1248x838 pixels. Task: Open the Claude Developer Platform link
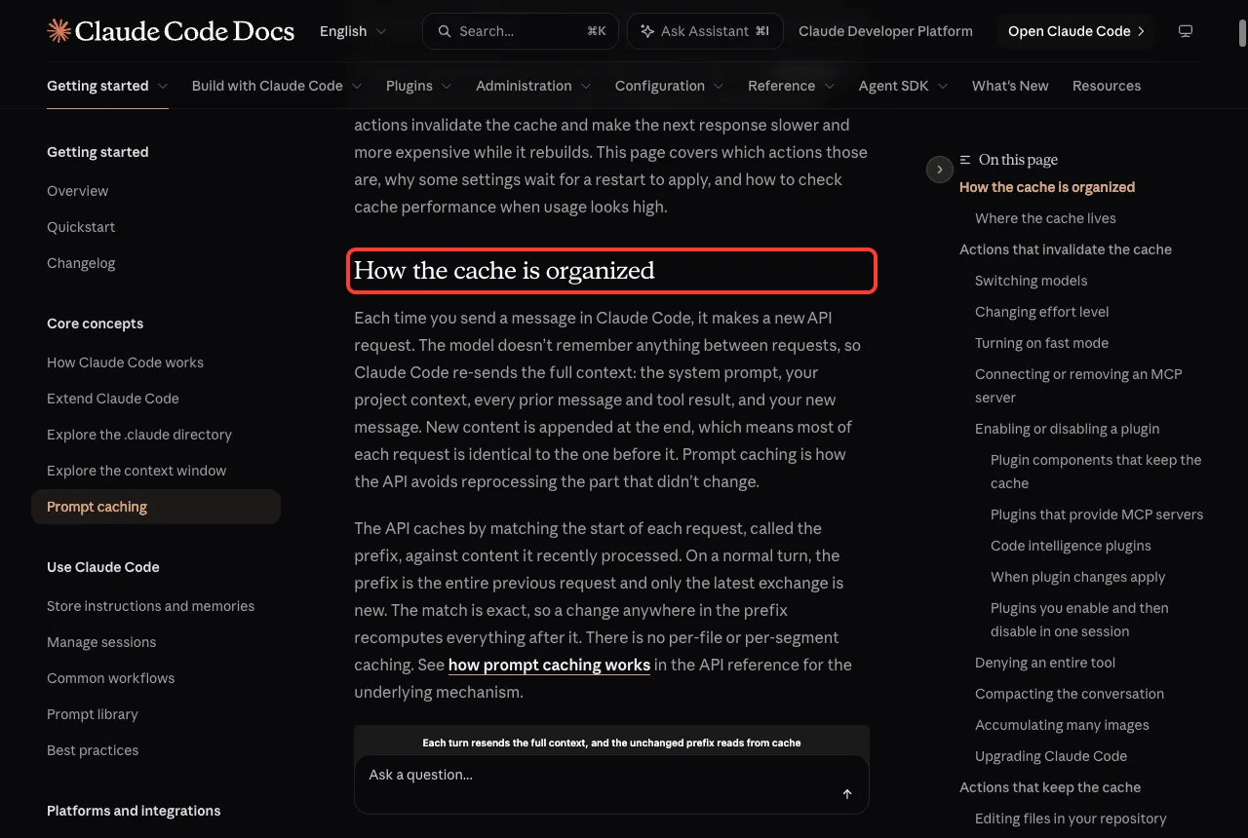[x=885, y=31]
